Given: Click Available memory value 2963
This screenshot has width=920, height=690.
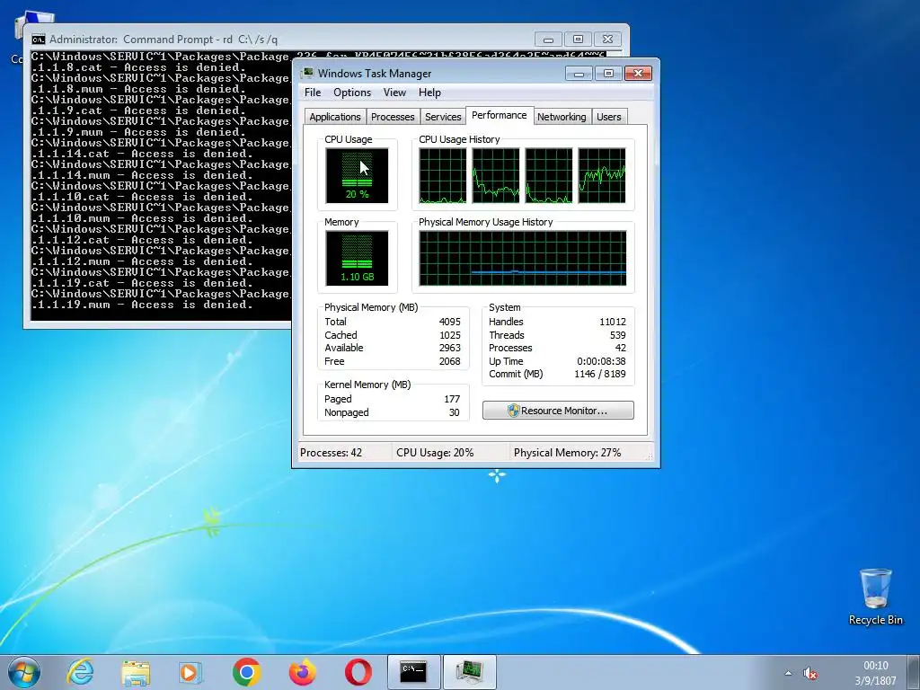Looking at the screenshot, I should (x=449, y=348).
